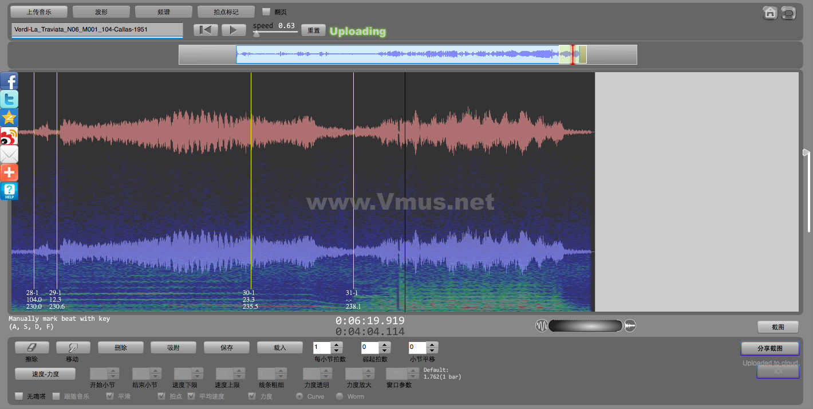Viewport: 813px width, 409px height.
Task: Click the email envelope share icon
Action: pos(9,154)
